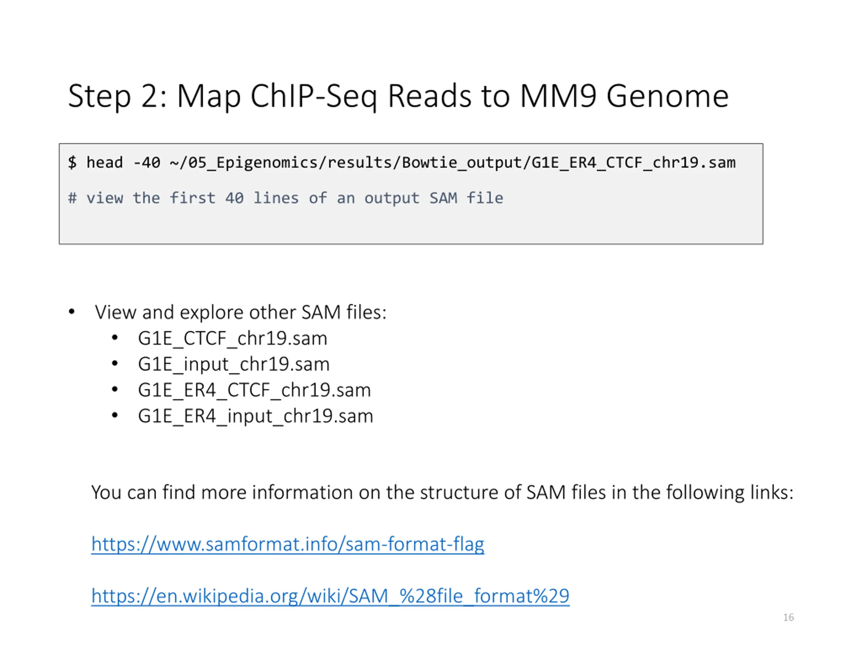Click the word "Genome" in the title

tap(667, 96)
